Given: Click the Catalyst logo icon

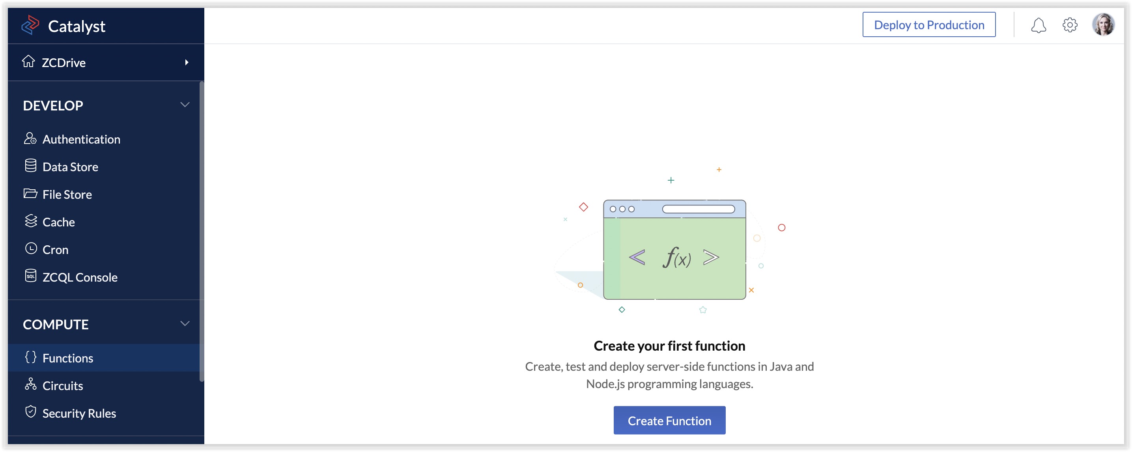Looking at the screenshot, I should (30, 26).
